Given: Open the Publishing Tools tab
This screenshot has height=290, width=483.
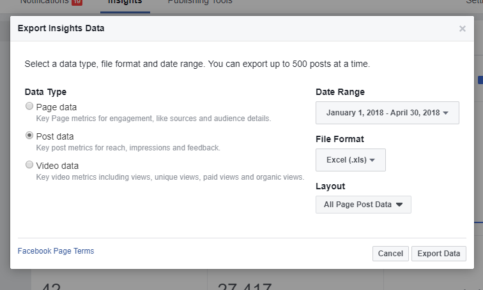Looking at the screenshot, I should [x=199, y=3].
